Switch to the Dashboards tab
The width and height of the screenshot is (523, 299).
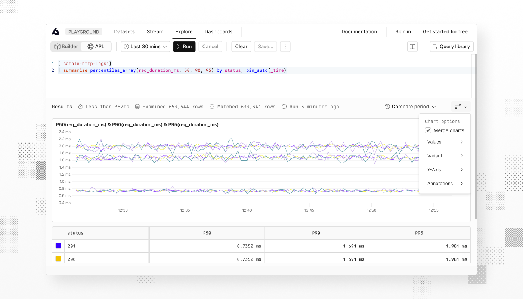(x=219, y=31)
